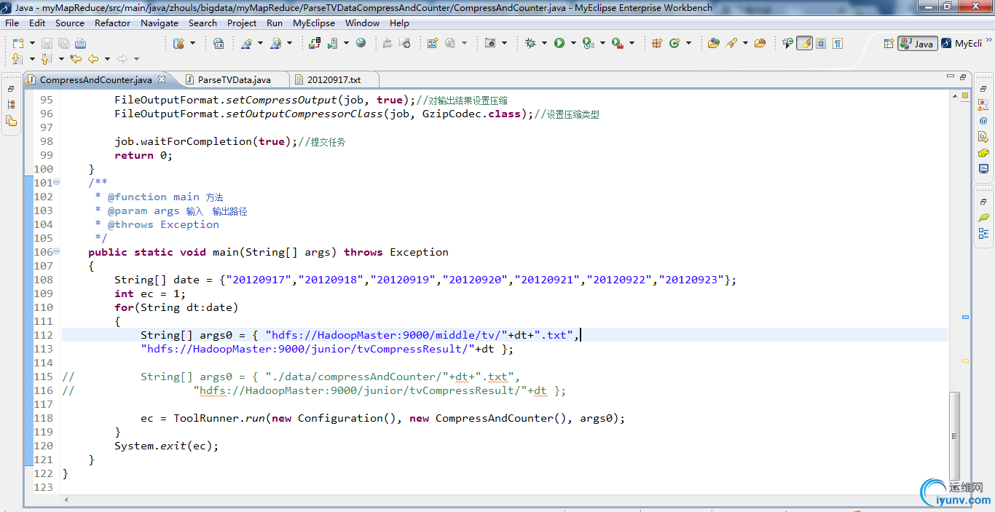
Task: Click on 'return 0;' code line
Action: point(143,155)
